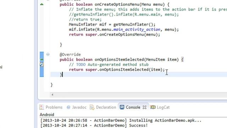Click override marker beside onOptionsItemSelected
The image size is (227, 128).
tap(42, 59)
